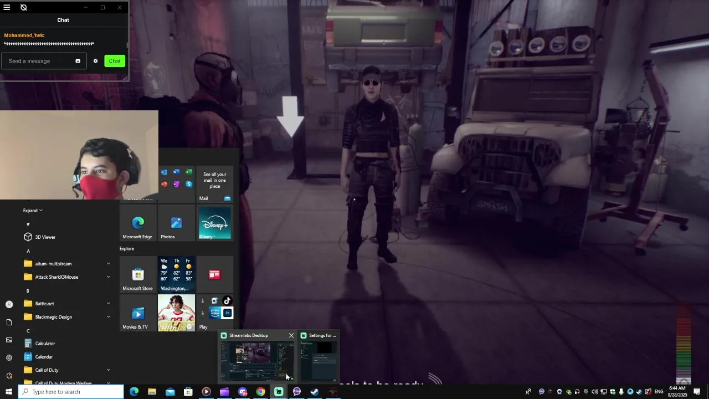The height and width of the screenshot is (399, 709).
Task: Expand the Call of Duty folder
Action: tap(66, 370)
